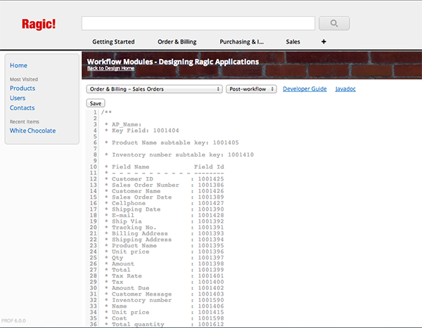Screen dimensions: 422x328
Task: Click the 'Tracking No. : 1001391' line
Action: [x=164, y=228]
